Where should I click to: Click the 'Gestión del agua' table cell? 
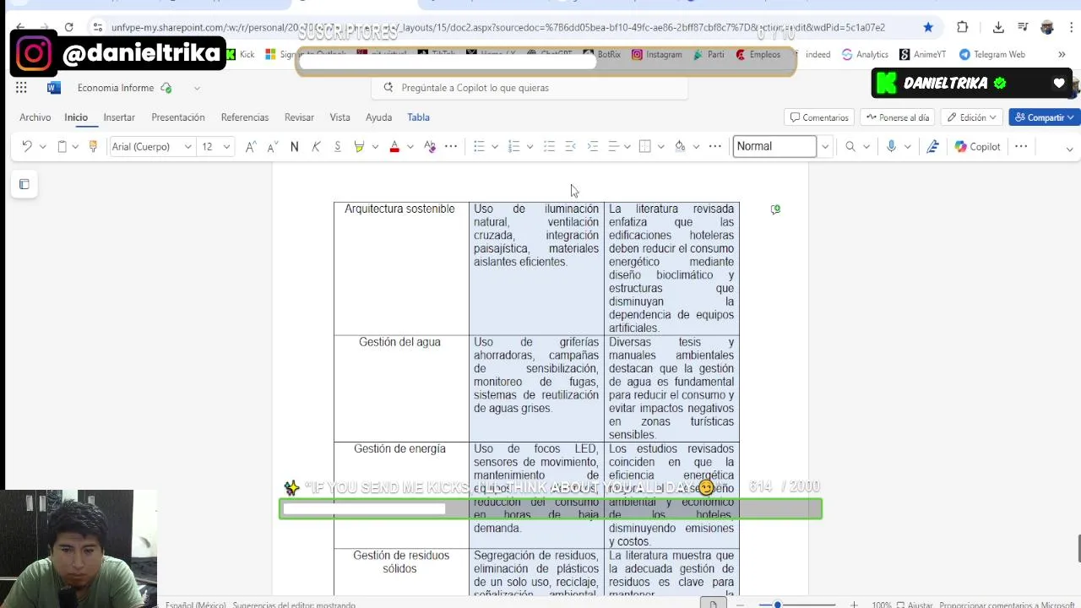[400, 388]
